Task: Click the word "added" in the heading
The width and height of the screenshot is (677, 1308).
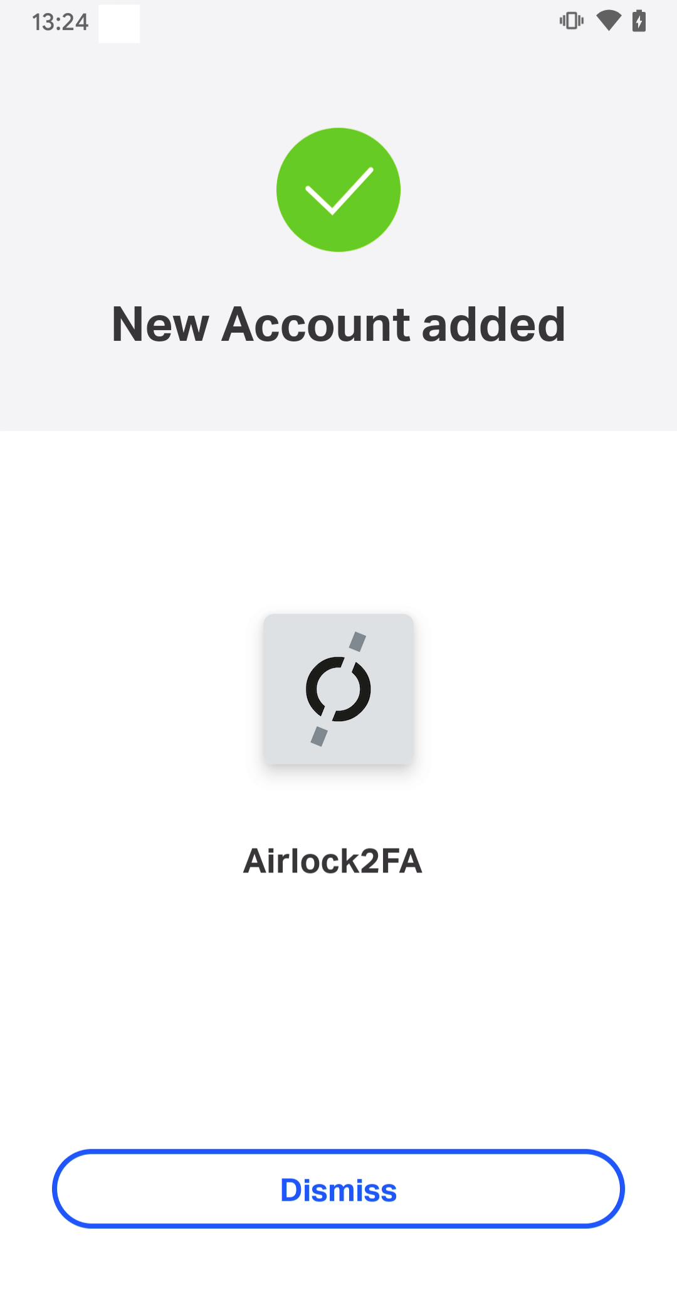Action: 494,324
